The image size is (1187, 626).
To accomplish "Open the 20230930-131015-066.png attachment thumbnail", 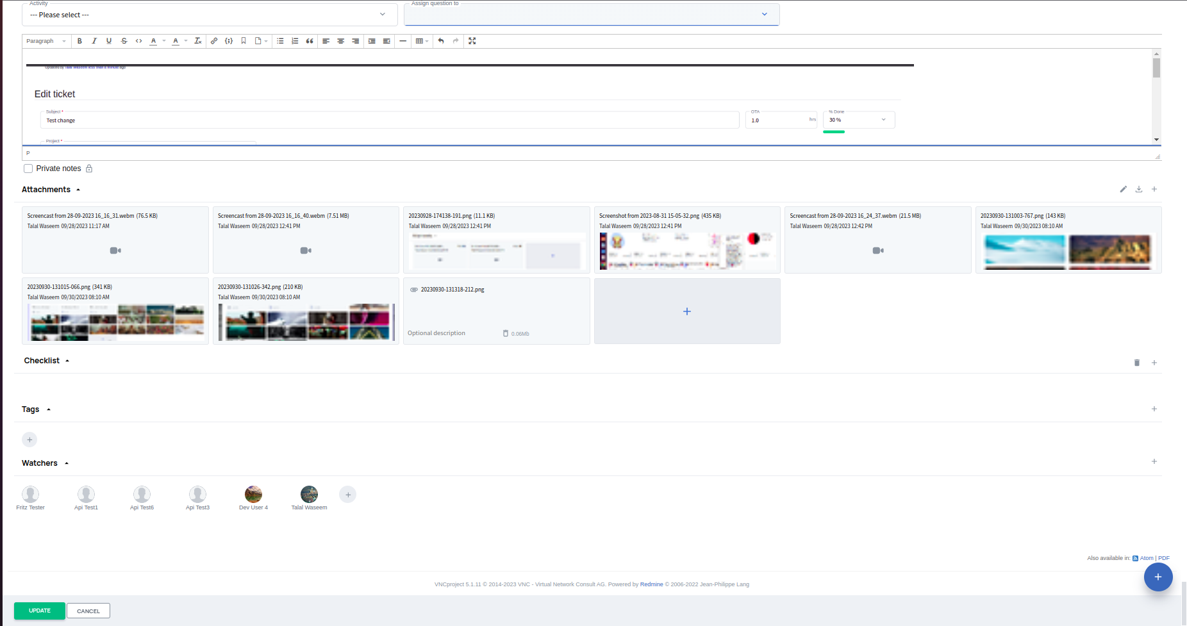I will [115, 322].
